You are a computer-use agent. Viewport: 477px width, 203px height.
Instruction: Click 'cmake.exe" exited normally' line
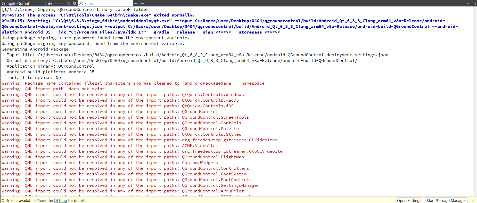point(98,15)
